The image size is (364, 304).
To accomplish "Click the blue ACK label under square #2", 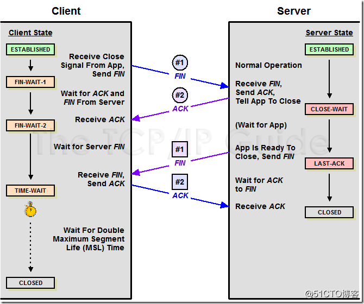I will 180,195.
